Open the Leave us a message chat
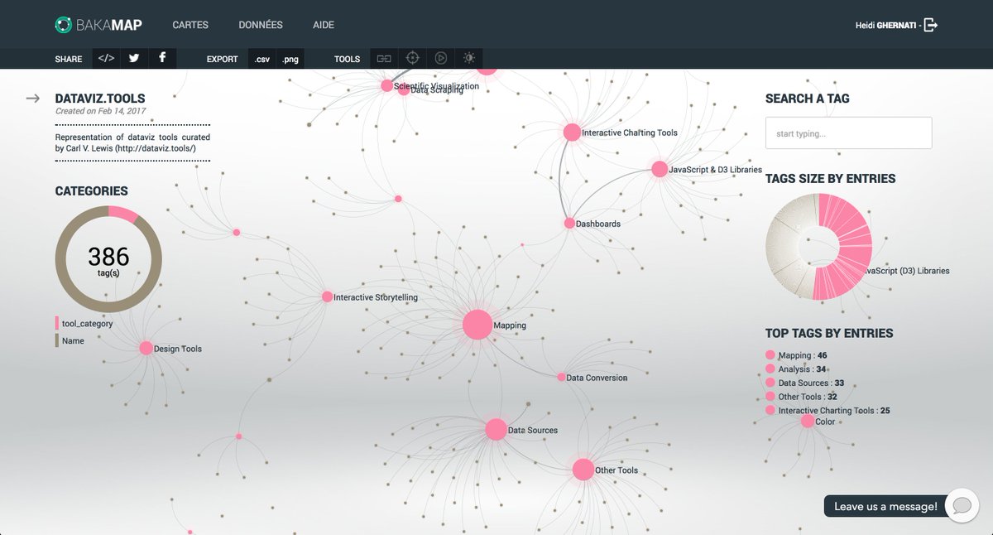The height and width of the screenshot is (535, 993). pos(885,506)
